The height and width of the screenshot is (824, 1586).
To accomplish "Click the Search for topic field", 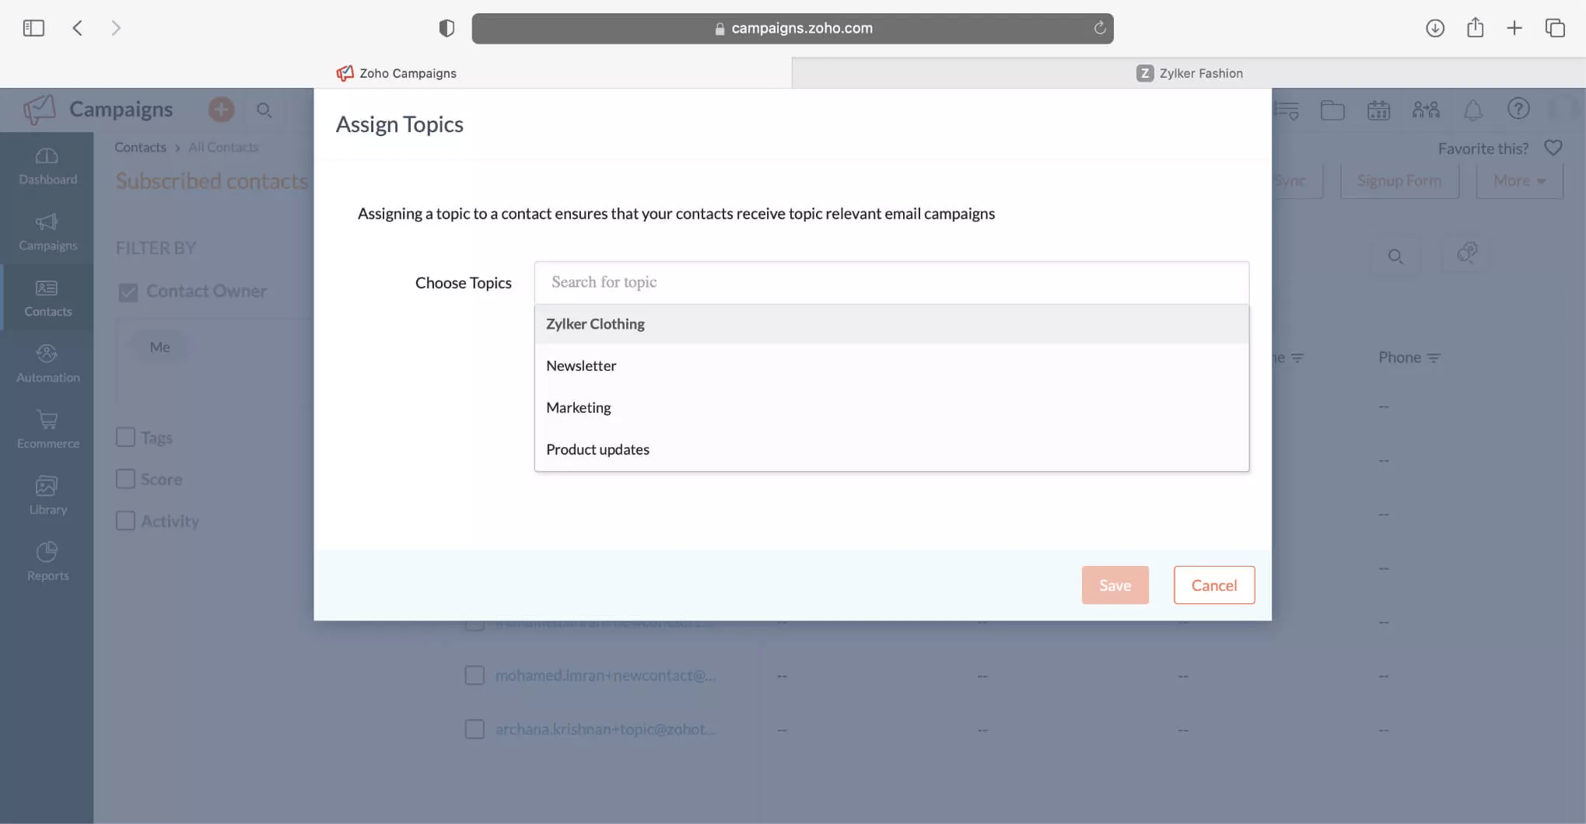I will click(x=891, y=283).
